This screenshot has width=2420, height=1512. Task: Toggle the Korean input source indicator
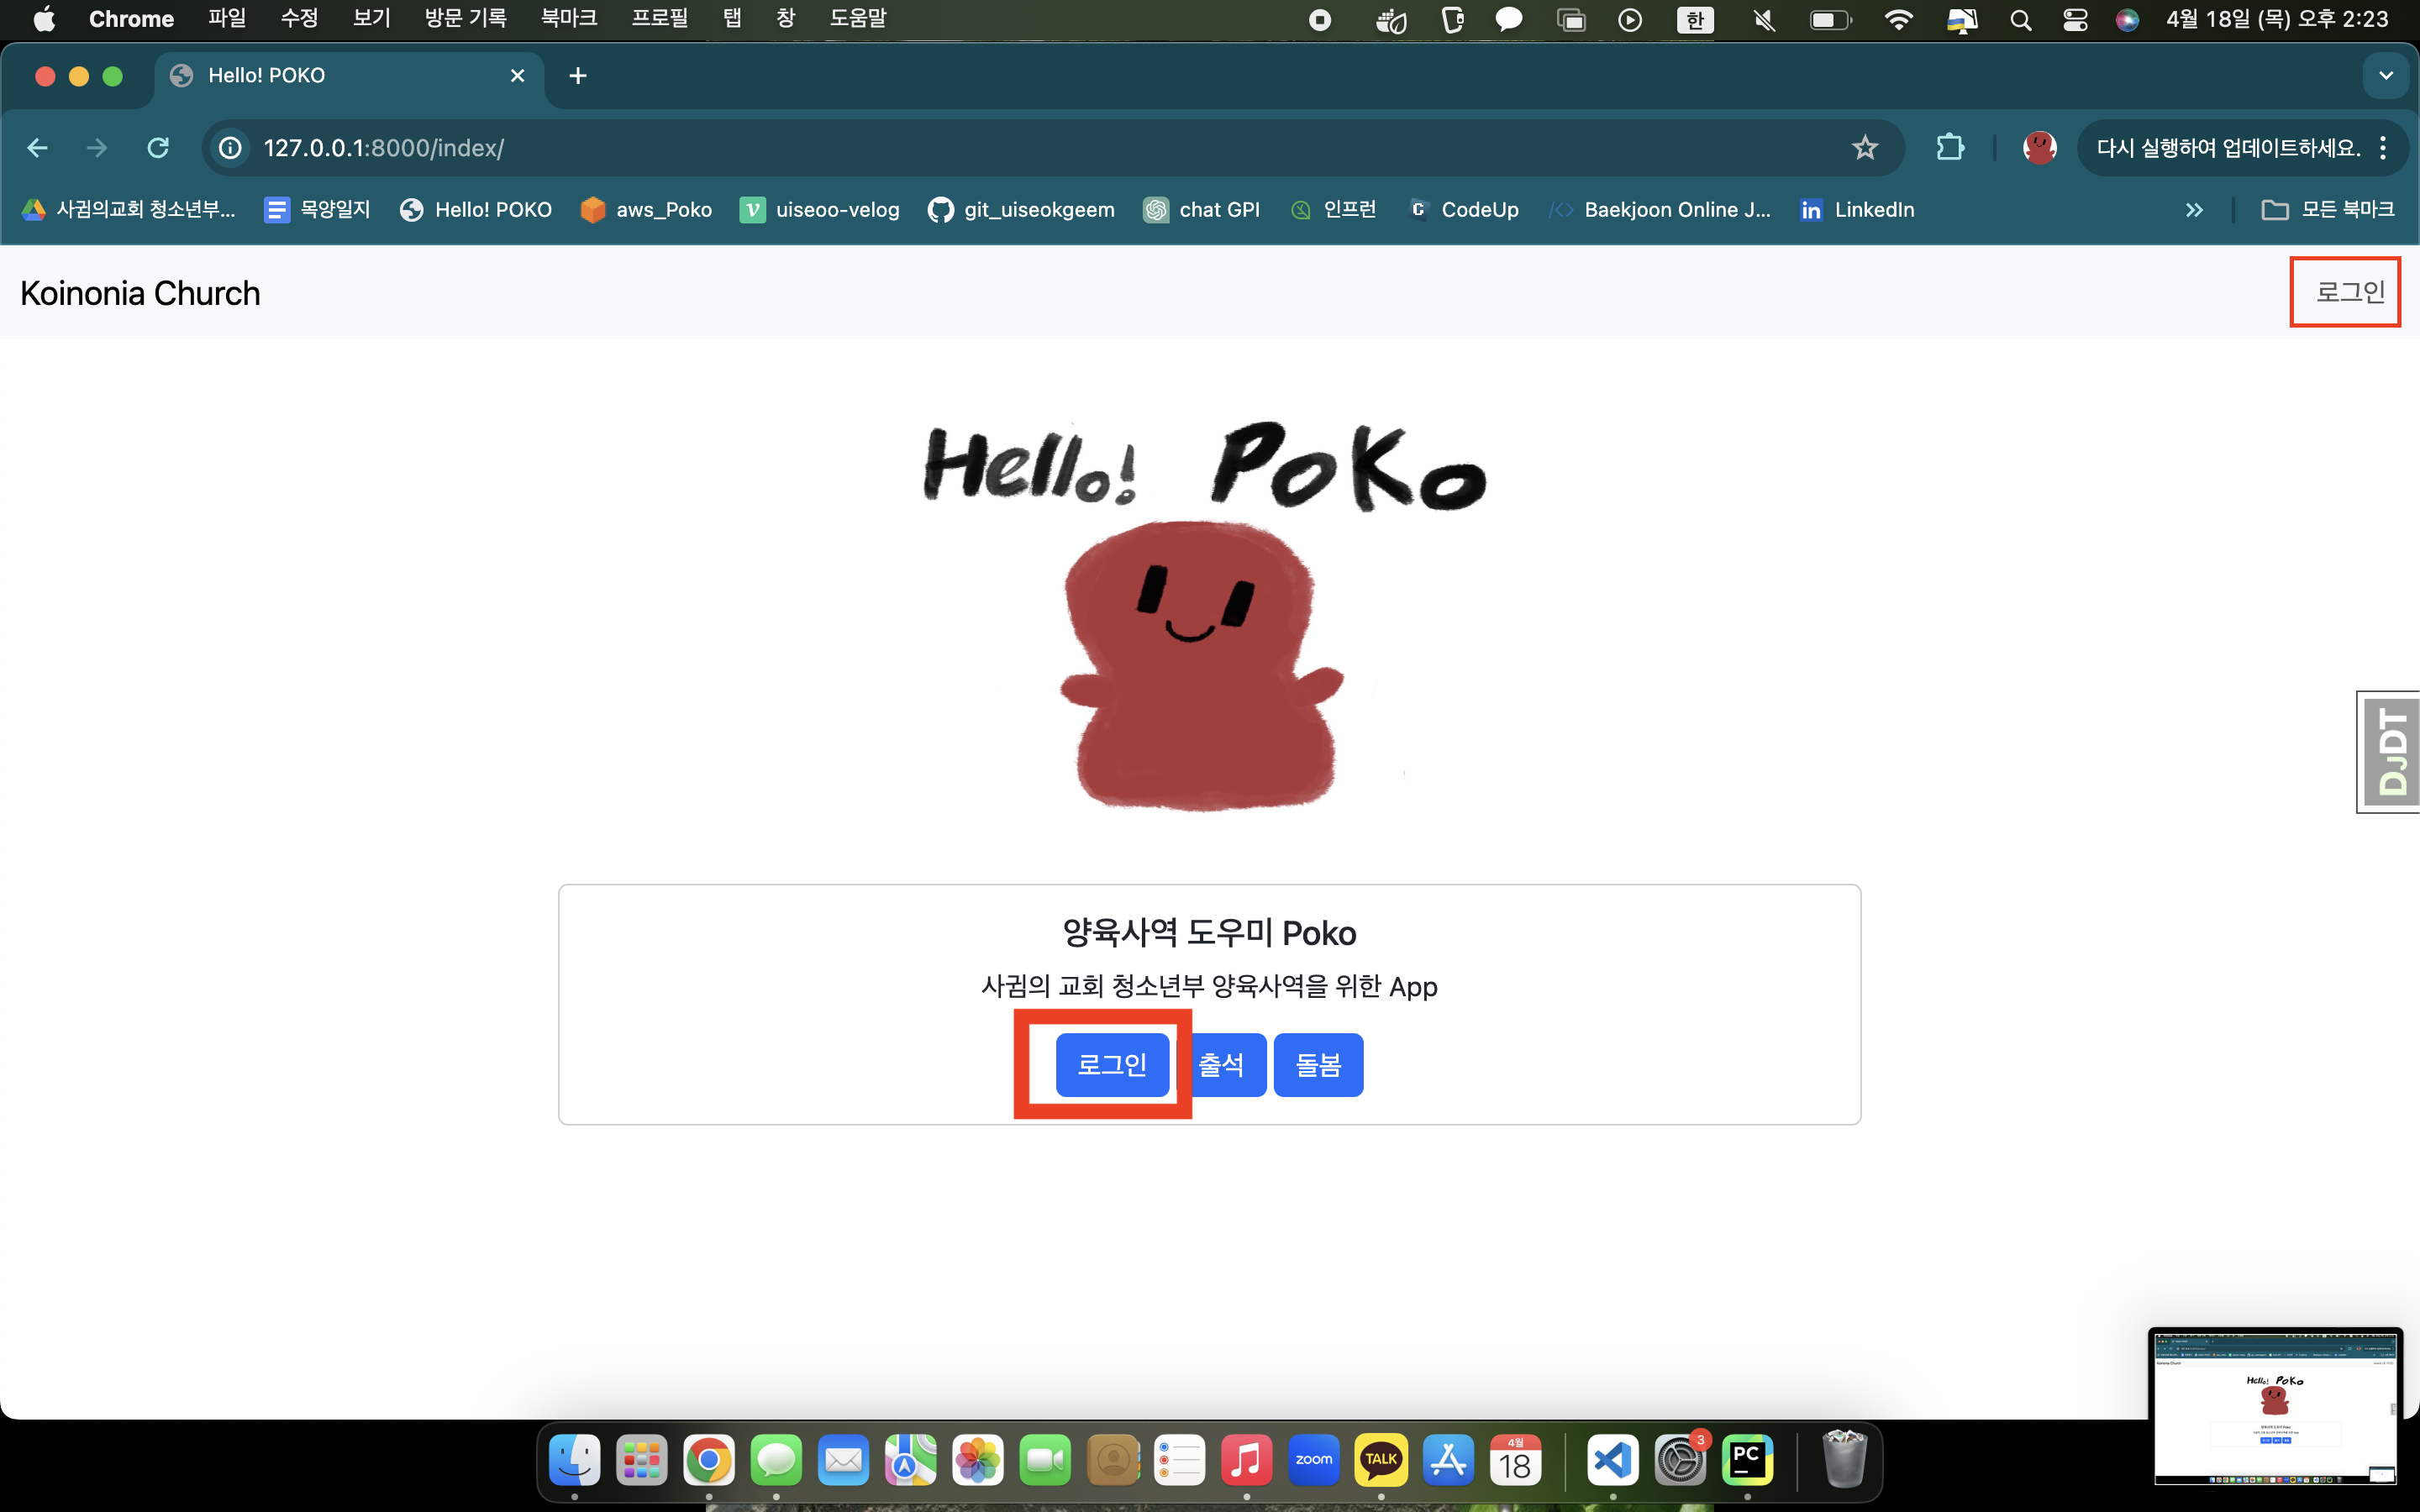(1694, 19)
